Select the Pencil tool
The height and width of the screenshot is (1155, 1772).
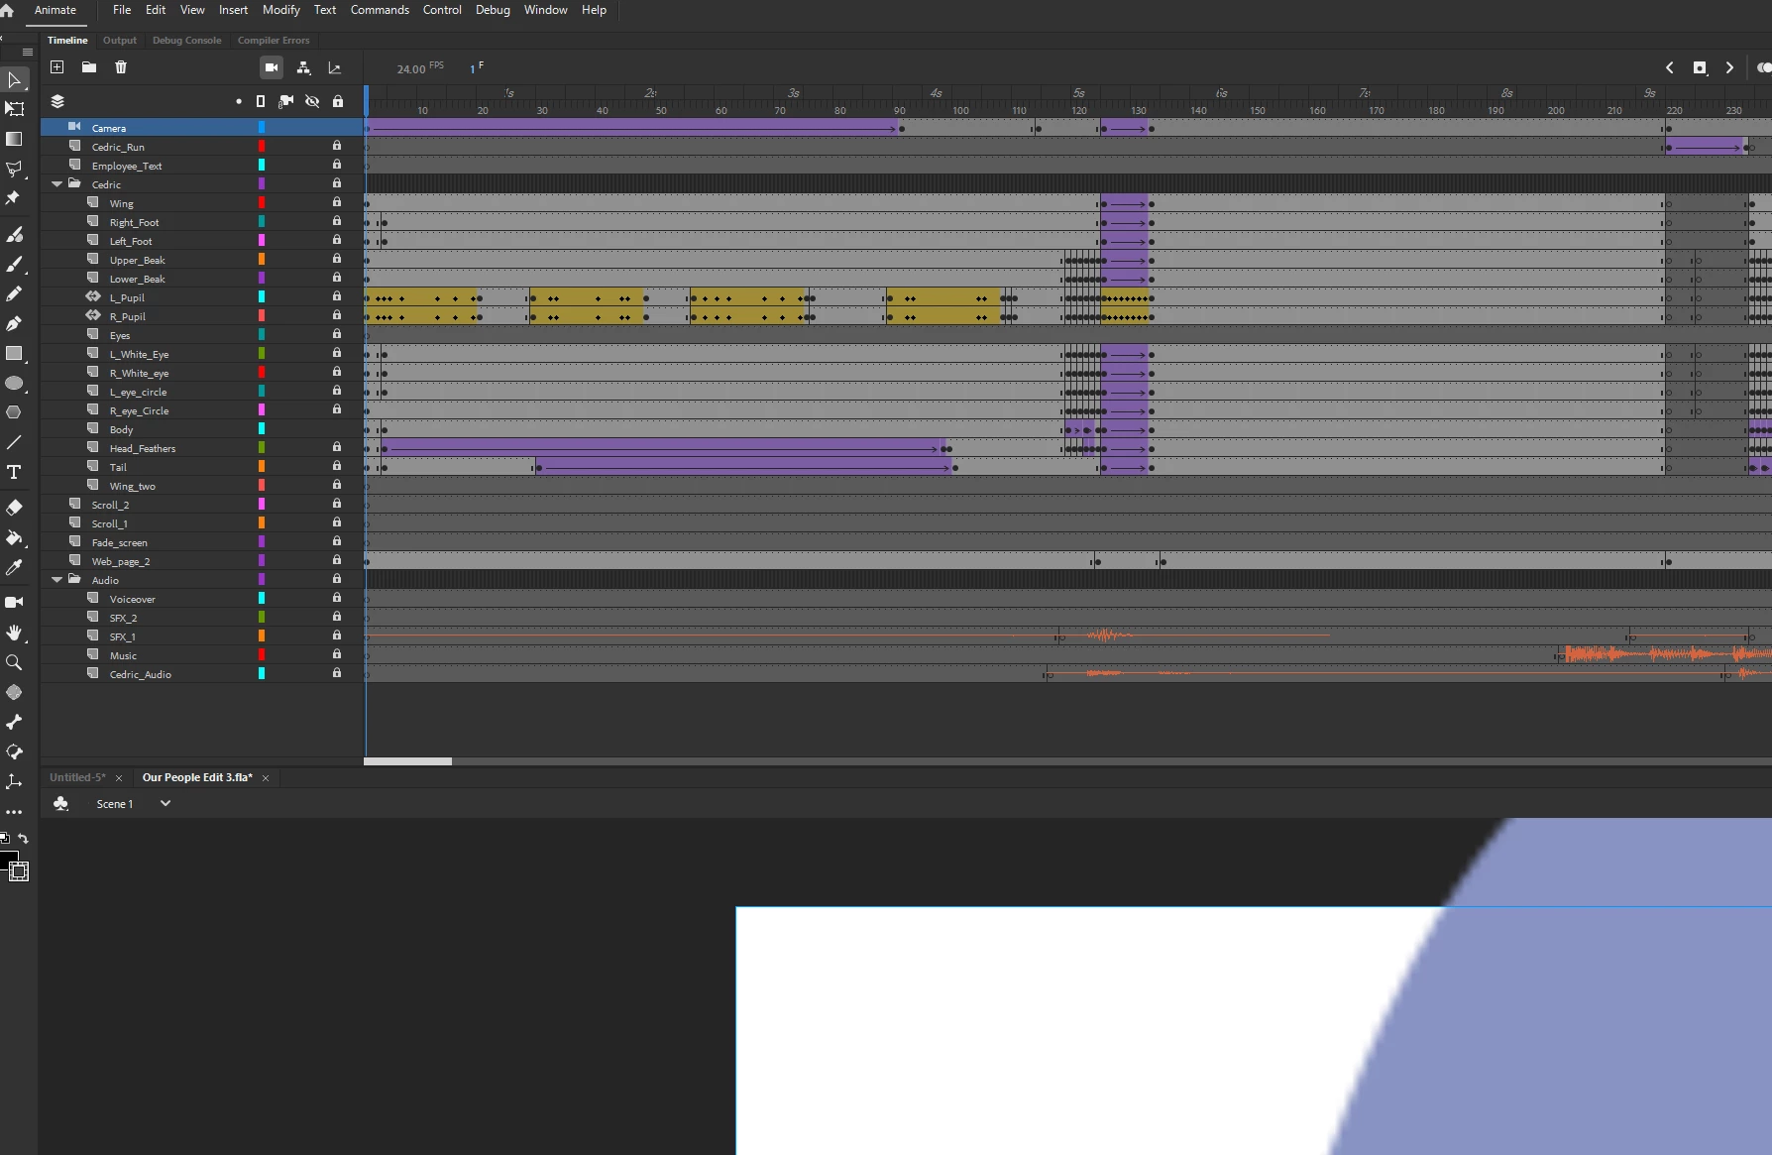tap(14, 293)
